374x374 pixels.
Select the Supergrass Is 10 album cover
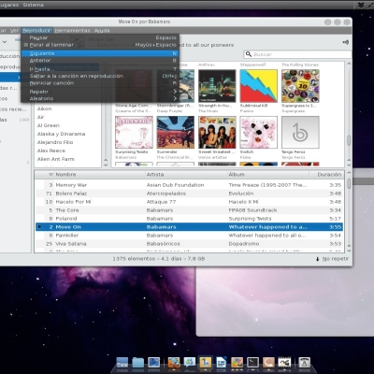click(300, 86)
